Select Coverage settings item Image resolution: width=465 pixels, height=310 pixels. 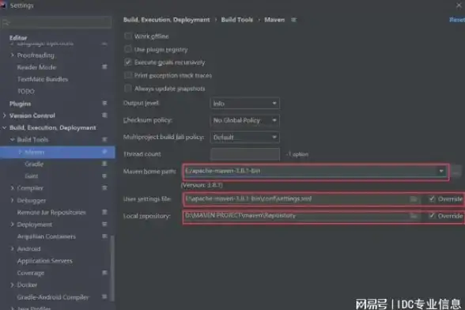[x=31, y=273]
